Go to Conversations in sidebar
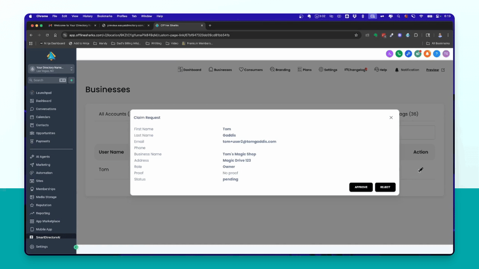The image size is (479, 269). coord(46,109)
